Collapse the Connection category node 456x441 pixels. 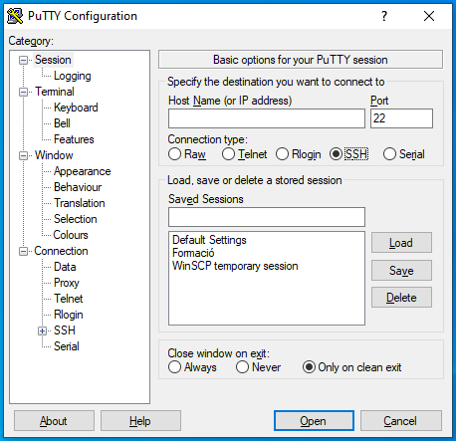(23, 251)
